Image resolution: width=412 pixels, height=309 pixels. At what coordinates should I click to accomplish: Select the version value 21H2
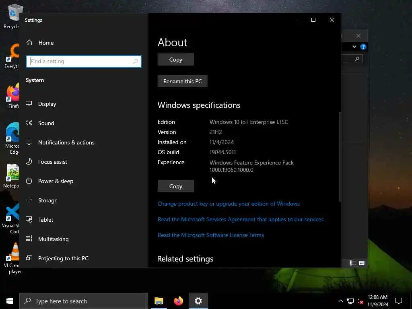click(x=216, y=132)
